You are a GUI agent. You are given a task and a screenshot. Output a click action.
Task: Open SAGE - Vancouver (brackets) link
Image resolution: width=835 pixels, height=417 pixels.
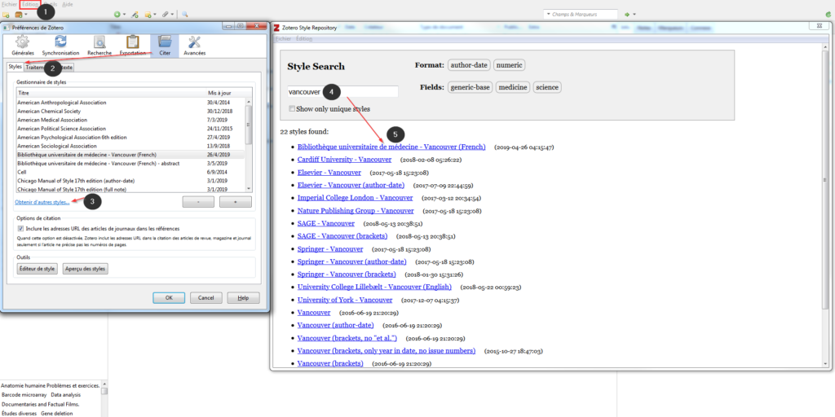click(x=342, y=236)
